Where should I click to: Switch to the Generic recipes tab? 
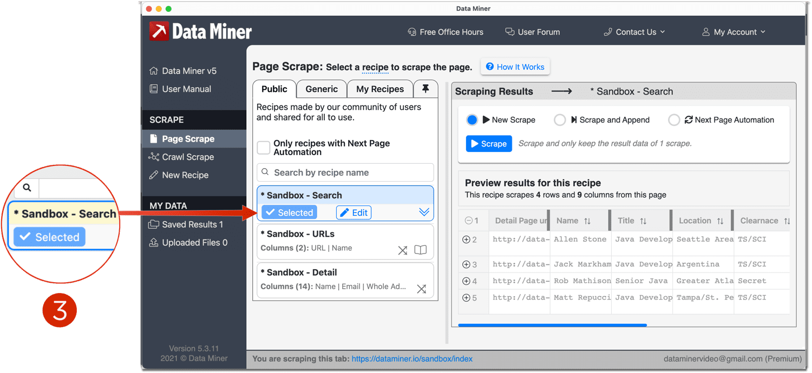coord(322,89)
